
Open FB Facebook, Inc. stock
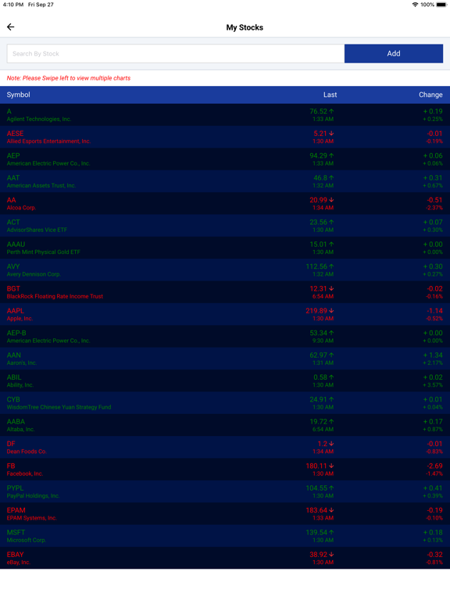point(225,470)
